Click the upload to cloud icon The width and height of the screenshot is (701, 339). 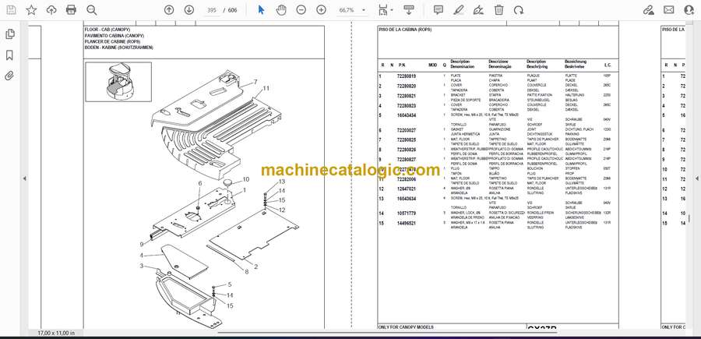click(x=51, y=10)
